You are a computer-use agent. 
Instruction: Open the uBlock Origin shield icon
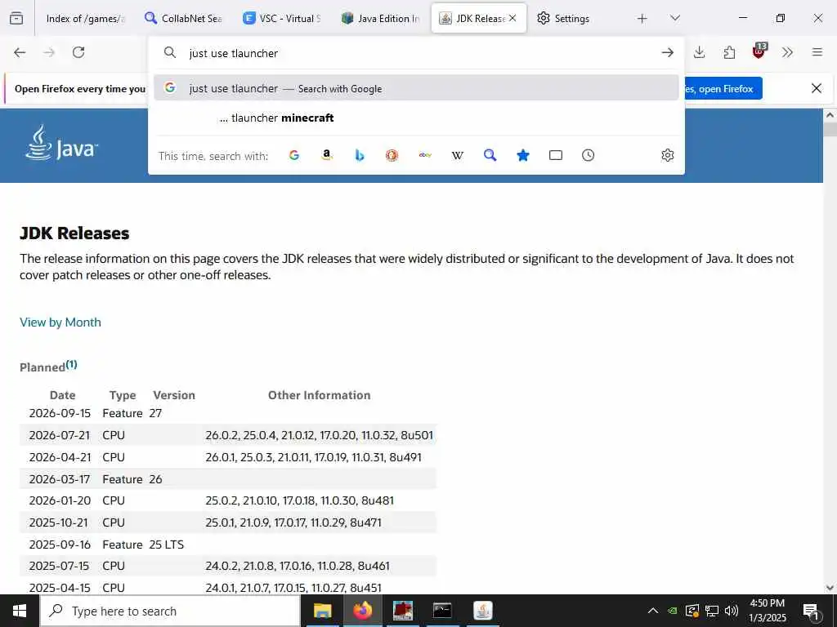759,51
